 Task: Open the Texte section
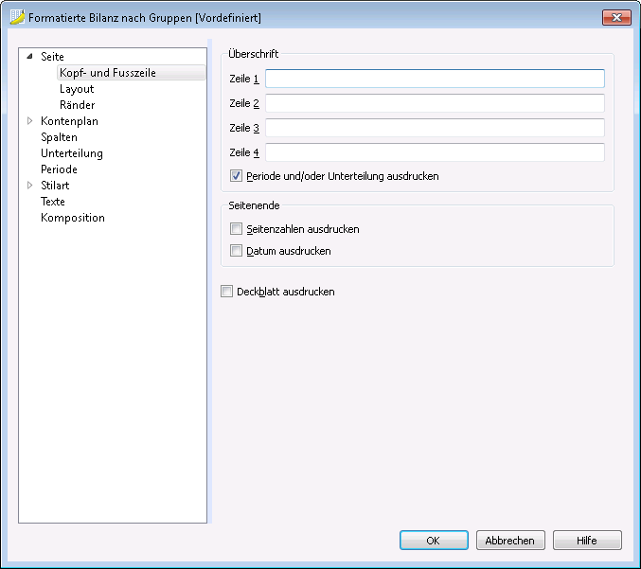(x=53, y=202)
